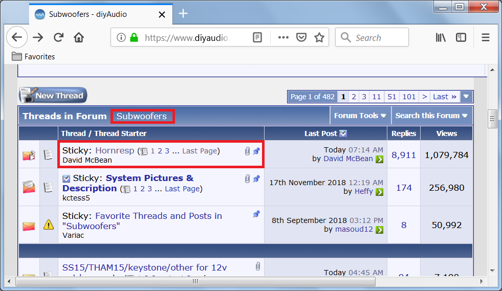Click paperclip icon on System Pictures thread
The image size is (502, 291).
tap(247, 178)
